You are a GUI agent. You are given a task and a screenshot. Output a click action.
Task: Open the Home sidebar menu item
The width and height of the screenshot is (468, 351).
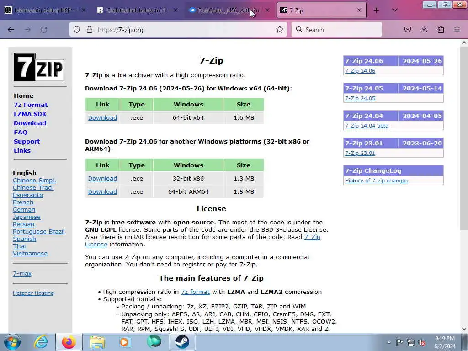(23, 96)
